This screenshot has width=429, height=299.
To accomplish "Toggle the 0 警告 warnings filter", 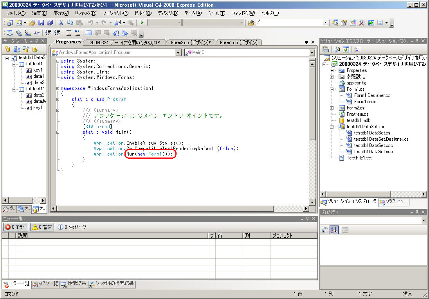I will pyautogui.click(x=42, y=227).
